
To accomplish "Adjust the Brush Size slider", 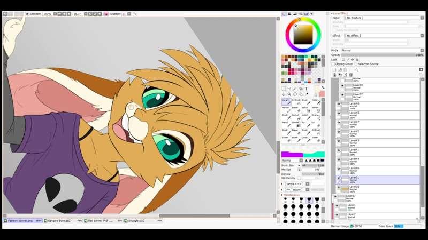I will point(313,165).
